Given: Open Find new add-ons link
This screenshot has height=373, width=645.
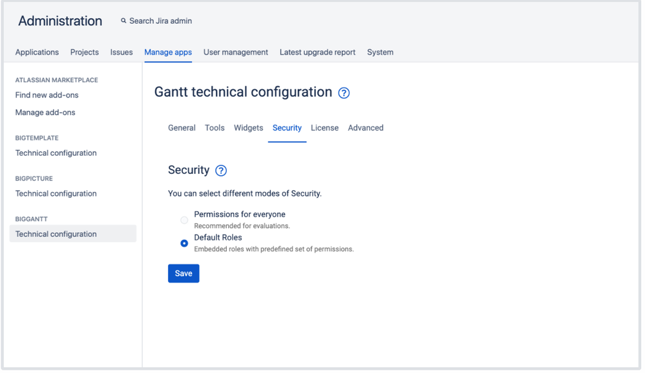Looking at the screenshot, I should coord(47,95).
